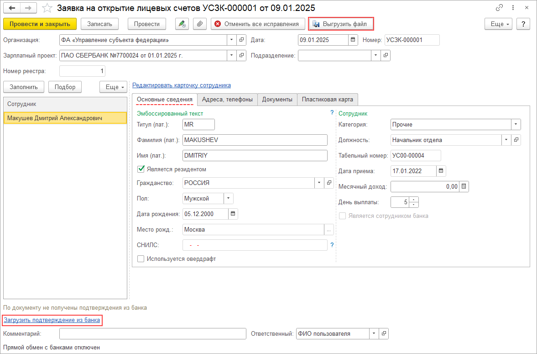Open Еще menu above the Сотрудник list
Viewport: 537px width, 354px height.
tap(113, 87)
